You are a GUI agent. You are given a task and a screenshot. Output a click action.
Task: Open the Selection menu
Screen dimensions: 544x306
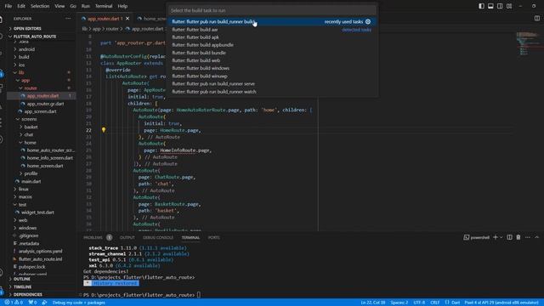pos(40,6)
